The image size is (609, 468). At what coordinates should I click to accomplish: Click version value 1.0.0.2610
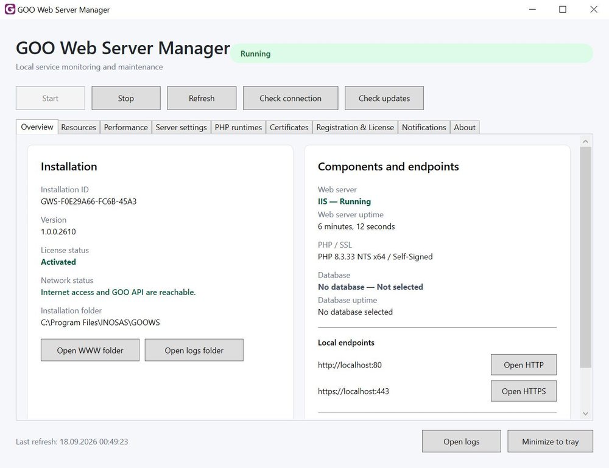pos(58,232)
